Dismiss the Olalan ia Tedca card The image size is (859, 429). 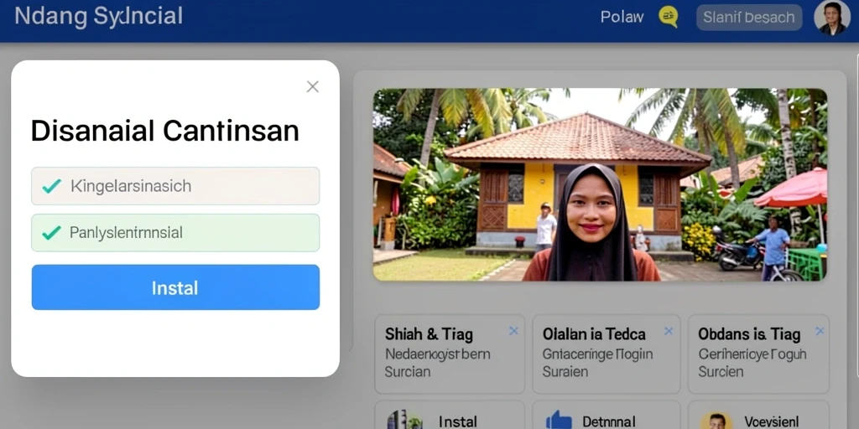point(669,330)
